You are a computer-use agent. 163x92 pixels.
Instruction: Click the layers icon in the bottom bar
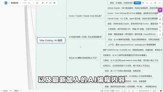coord(11,91)
